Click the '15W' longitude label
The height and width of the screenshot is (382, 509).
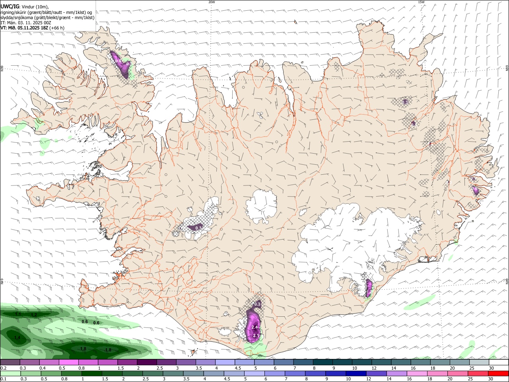[x=421, y=2]
